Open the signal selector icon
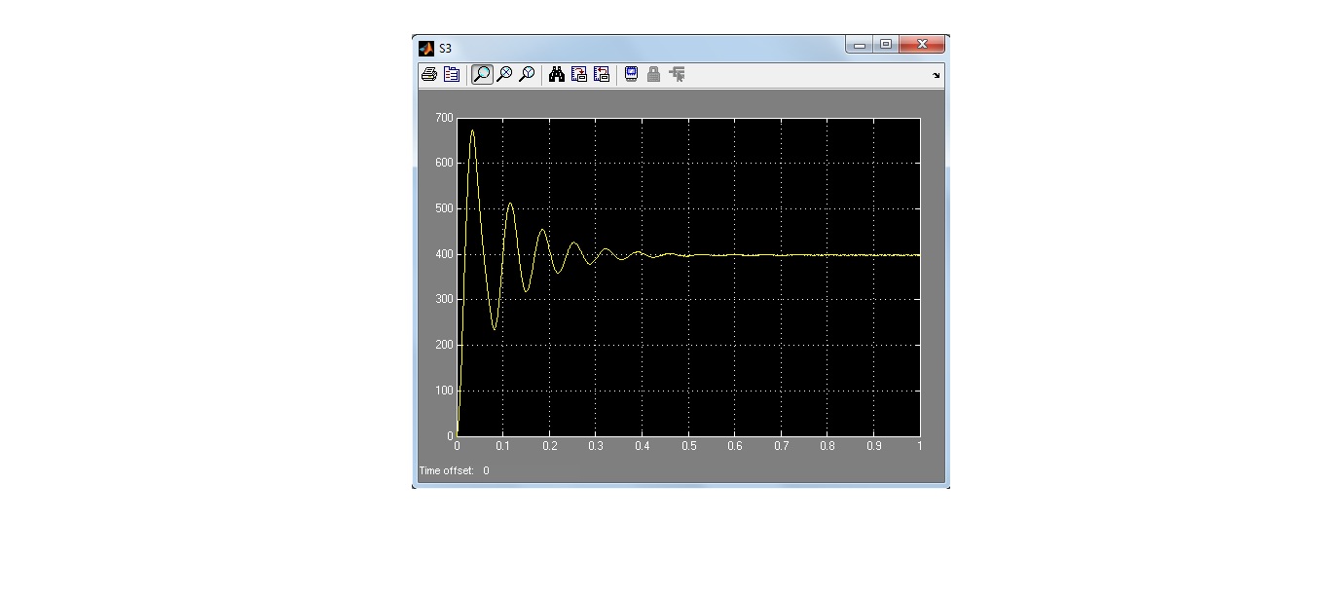 coord(677,74)
